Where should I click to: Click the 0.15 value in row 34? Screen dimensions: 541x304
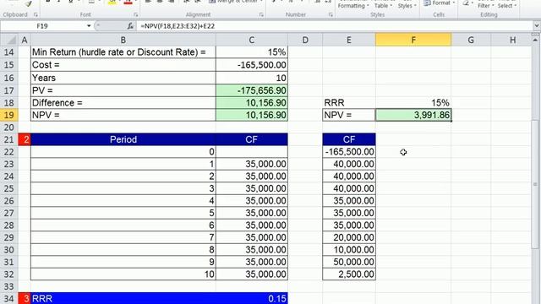252,298
